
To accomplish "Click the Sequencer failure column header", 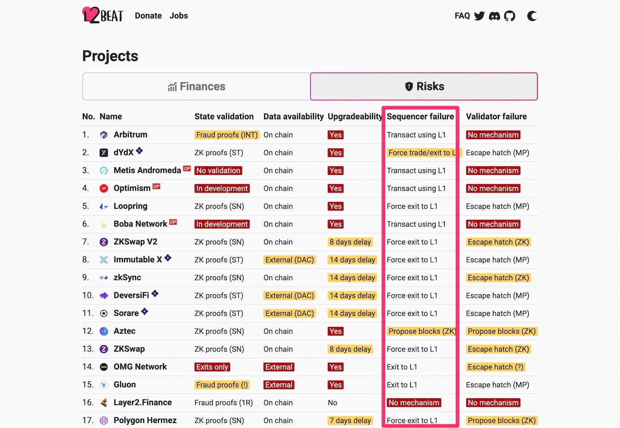I will click(420, 116).
